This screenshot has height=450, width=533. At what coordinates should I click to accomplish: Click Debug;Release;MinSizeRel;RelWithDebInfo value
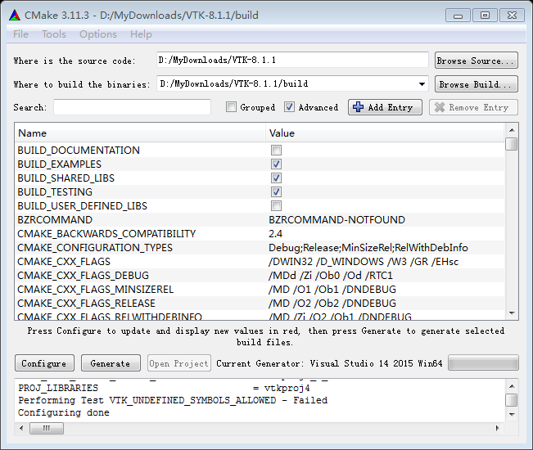pos(368,248)
